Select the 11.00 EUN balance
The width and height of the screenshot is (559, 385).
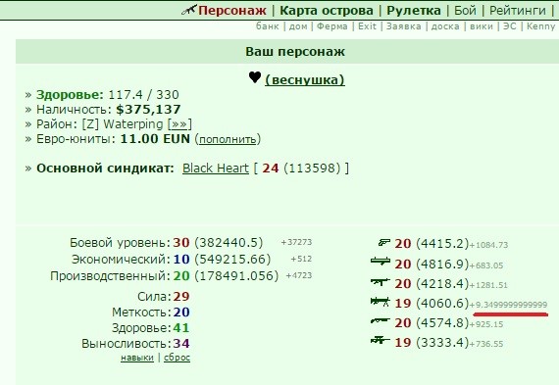coord(155,138)
